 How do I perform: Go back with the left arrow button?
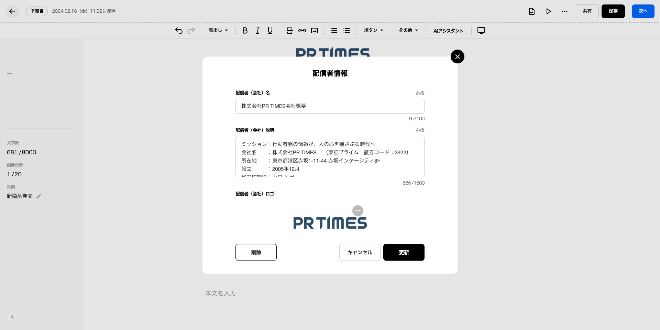[12, 11]
